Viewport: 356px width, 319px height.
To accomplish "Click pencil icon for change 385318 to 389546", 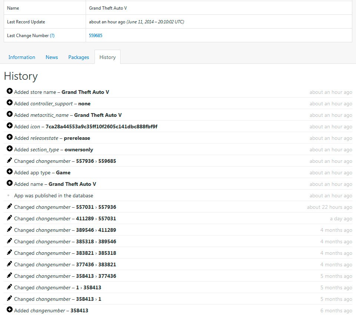I will point(9,241).
